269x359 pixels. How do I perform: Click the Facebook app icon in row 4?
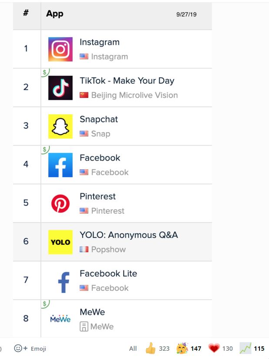pyautogui.click(x=61, y=165)
